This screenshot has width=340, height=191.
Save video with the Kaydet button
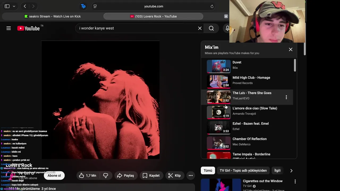pos(151,175)
